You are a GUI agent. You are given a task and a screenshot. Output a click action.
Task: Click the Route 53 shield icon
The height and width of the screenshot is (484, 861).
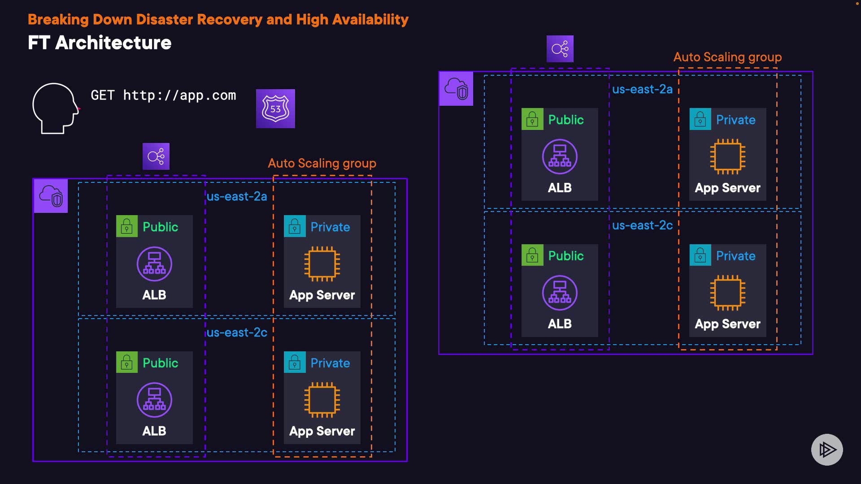coord(275,108)
